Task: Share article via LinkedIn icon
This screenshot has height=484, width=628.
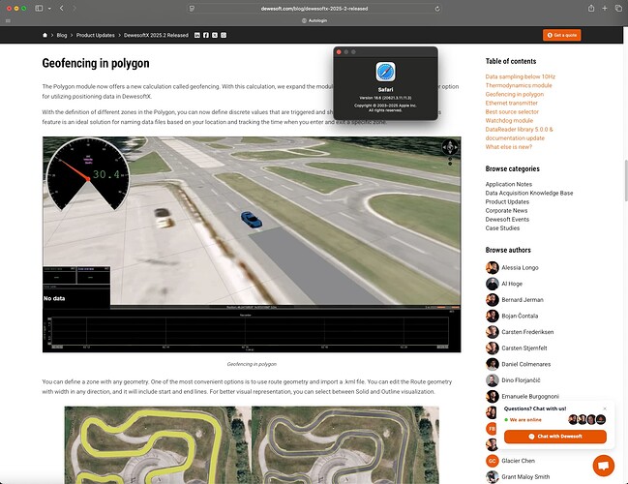Action: tap(198, 35)
